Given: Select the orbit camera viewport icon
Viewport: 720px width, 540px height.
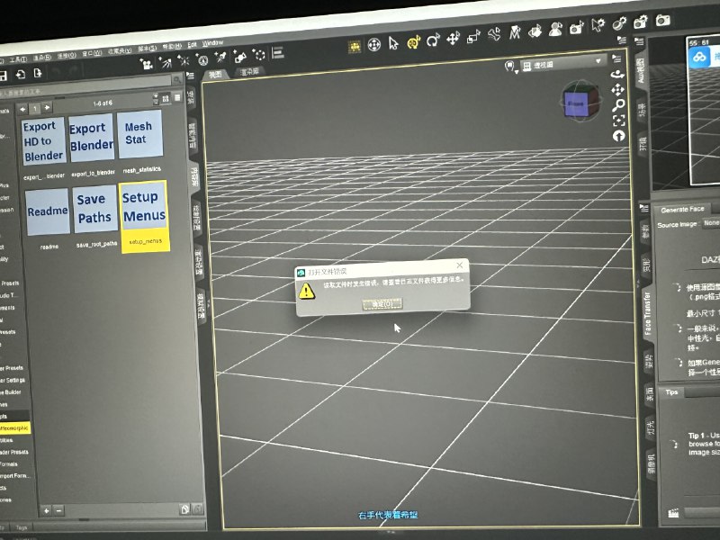Looking at the screenshot, I should 618,74.
